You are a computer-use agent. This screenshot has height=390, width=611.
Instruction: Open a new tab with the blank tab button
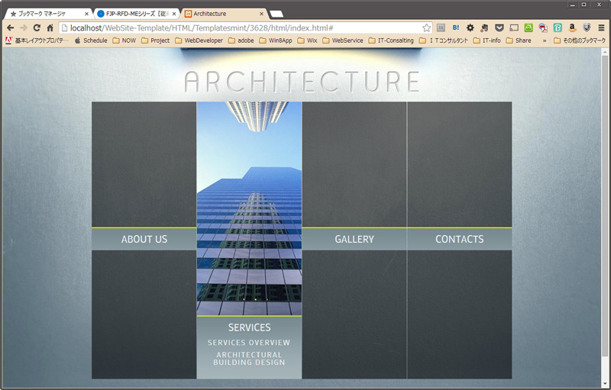[276, 14]
